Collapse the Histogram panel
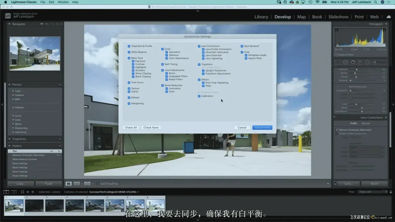Viewport: 395px width, 222px height. [386, 24]
